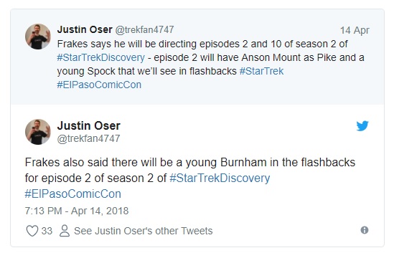Viewport: 394px width, 258px height.
Task: Click the person icon beside See other Tweets
Action: [65, 231]
